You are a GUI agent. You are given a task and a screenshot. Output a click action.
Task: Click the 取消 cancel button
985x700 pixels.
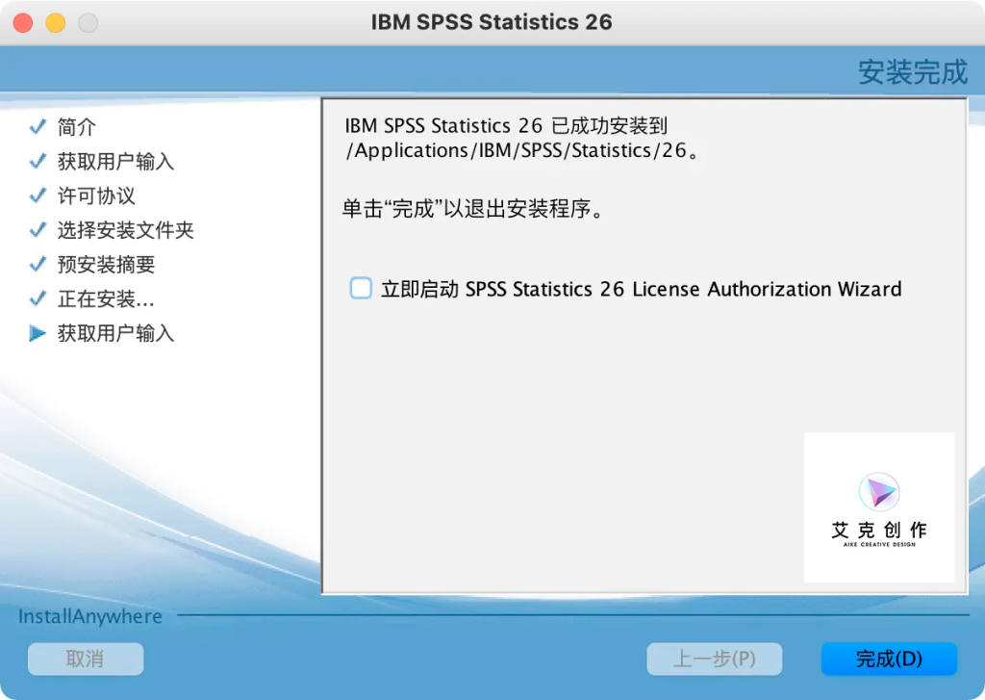(x=86, y=659)
